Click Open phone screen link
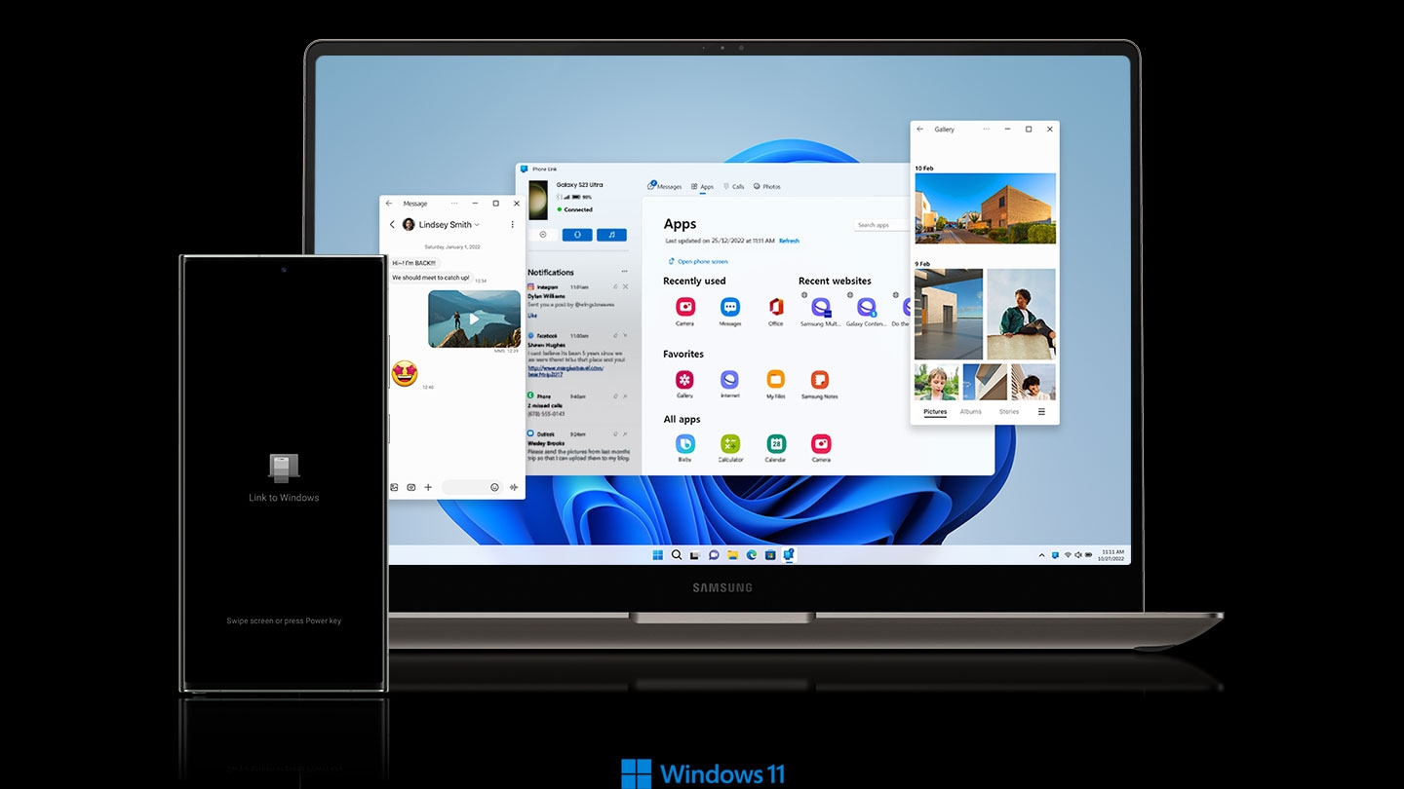The image size is (1404, 789). [702, 261]
